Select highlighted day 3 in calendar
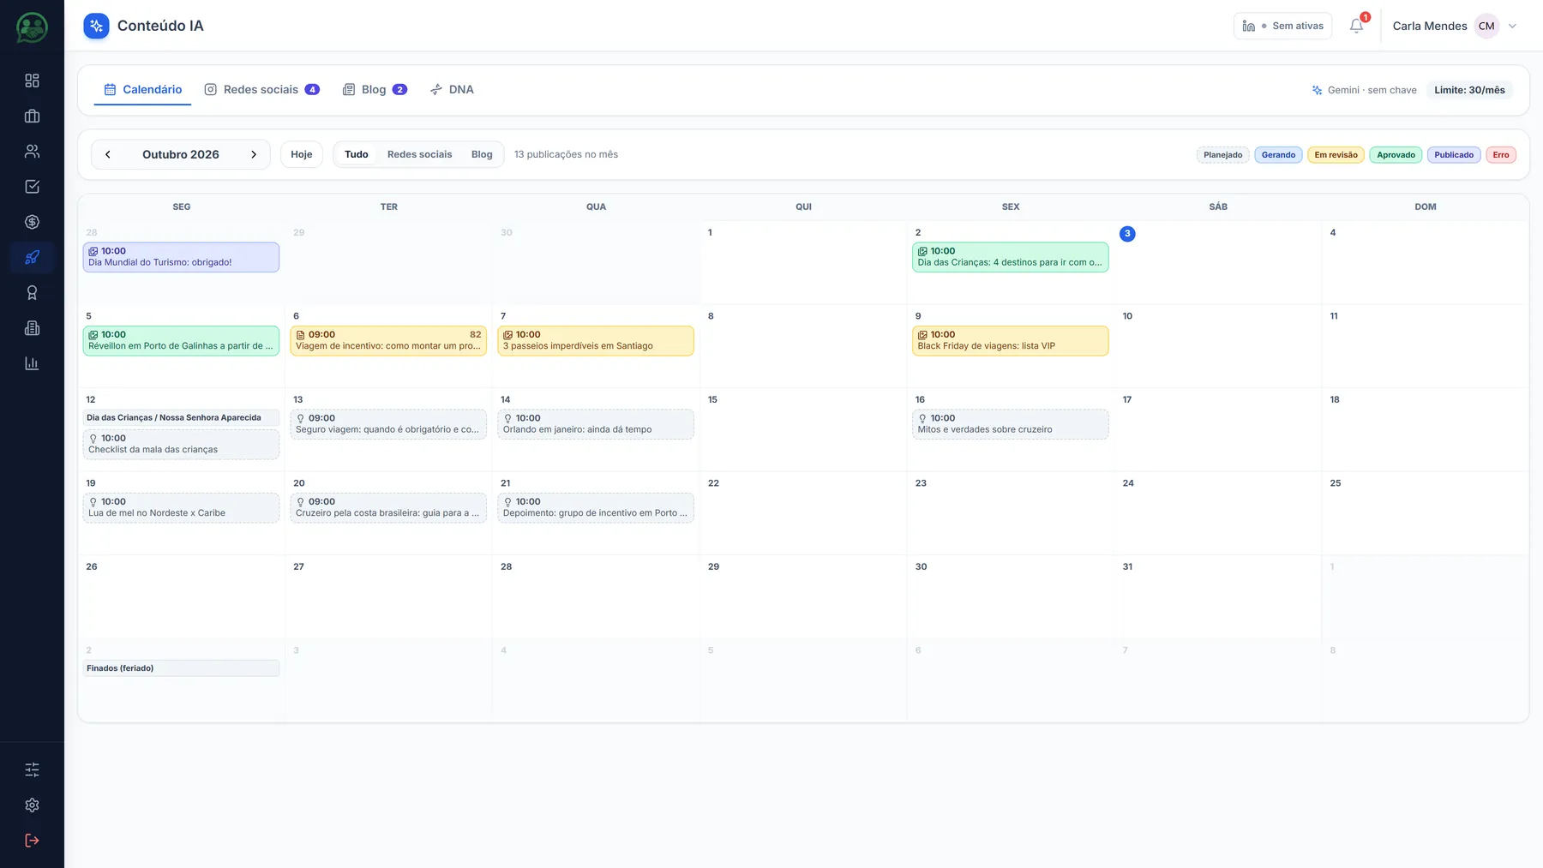 [1127, 233]
